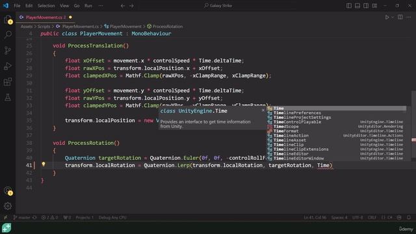
Task: Click the lightbulb quick fix on line 41
Action: [x=44, y=164]
